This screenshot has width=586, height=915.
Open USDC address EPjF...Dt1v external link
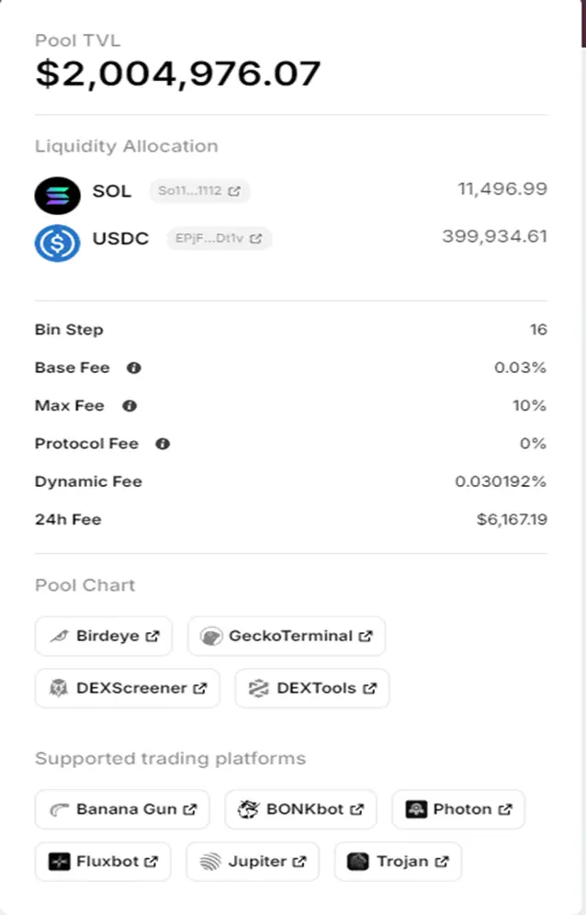point(219,239)
